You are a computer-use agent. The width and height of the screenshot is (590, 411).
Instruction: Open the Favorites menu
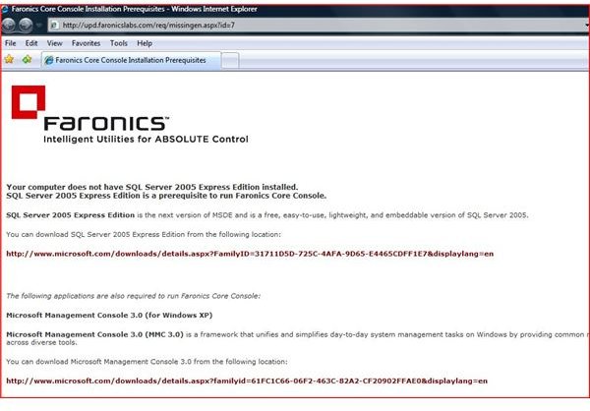[86, 43]
